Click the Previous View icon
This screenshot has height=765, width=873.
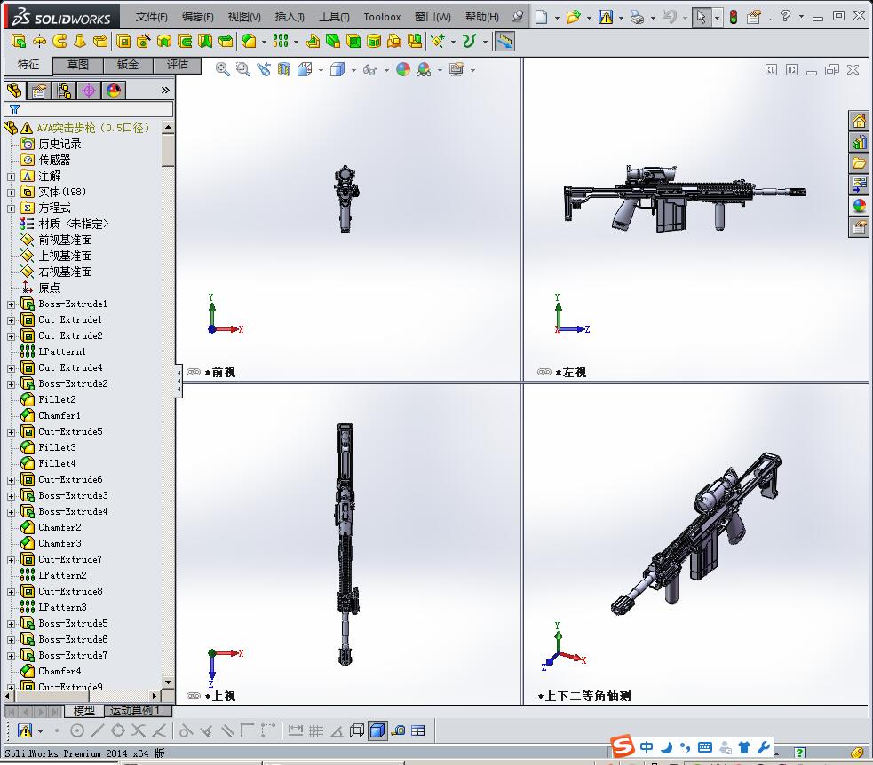tap(264, 69)
